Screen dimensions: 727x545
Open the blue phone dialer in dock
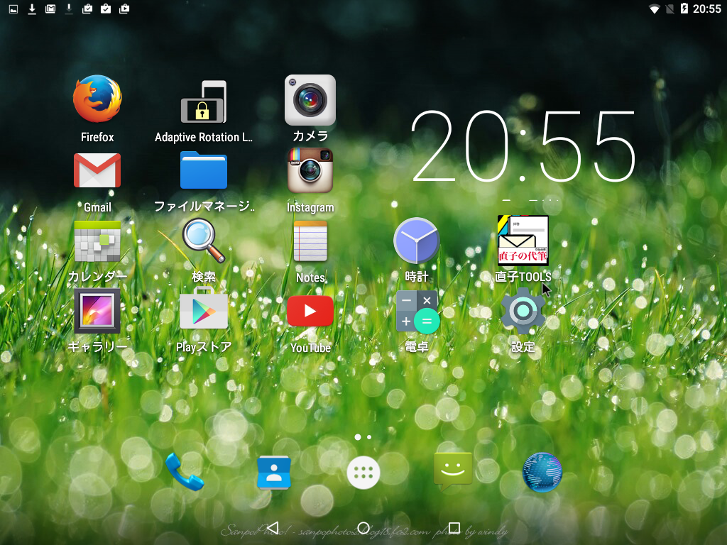click(184, 472)
